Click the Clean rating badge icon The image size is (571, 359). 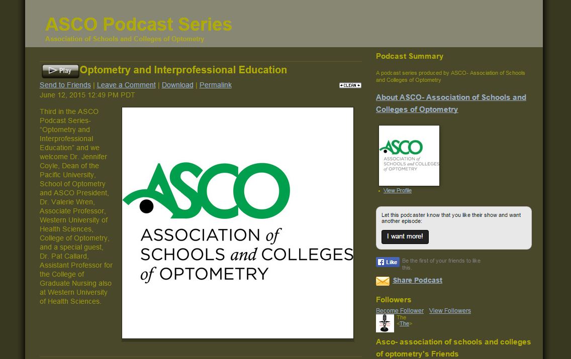coord(350,85)
